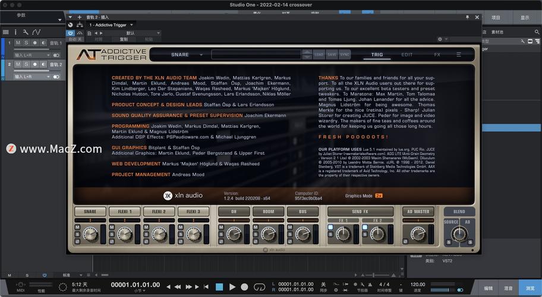Viewport: 542px width, 297px height.
Task: Click the 自动:关 automation button
Action: (75, 39)
